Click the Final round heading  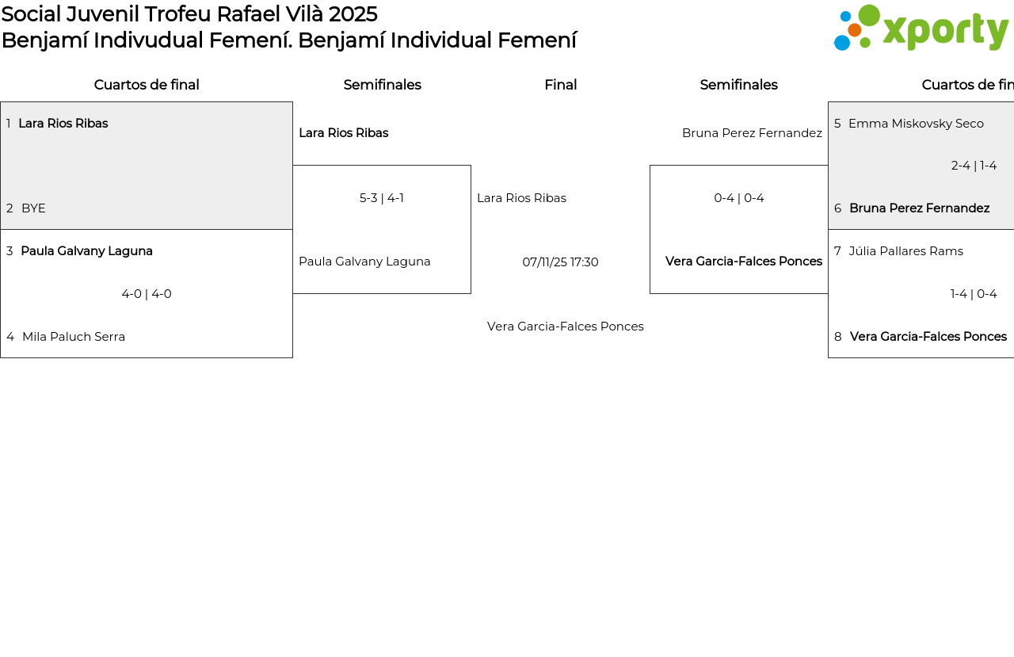560,85
